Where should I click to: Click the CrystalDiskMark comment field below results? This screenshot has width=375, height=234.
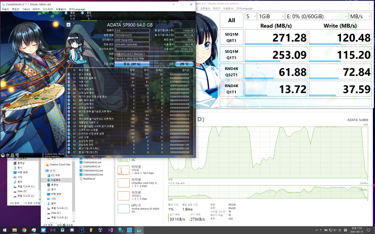[296, 102]
